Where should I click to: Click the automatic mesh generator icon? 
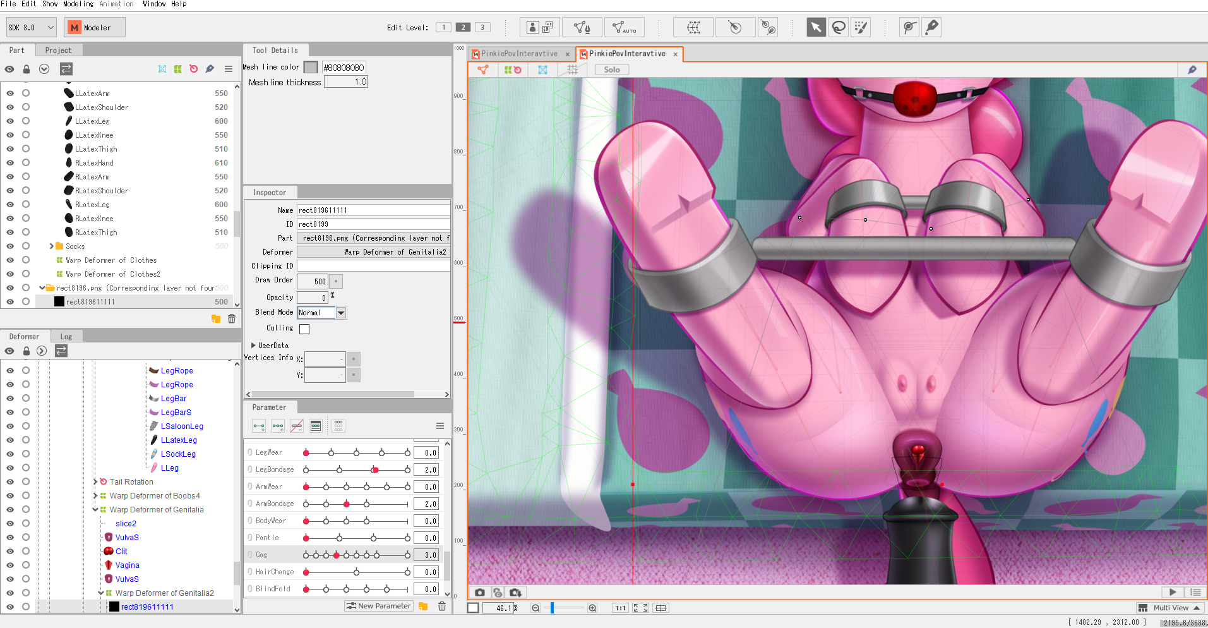click(x=624, y=27)
